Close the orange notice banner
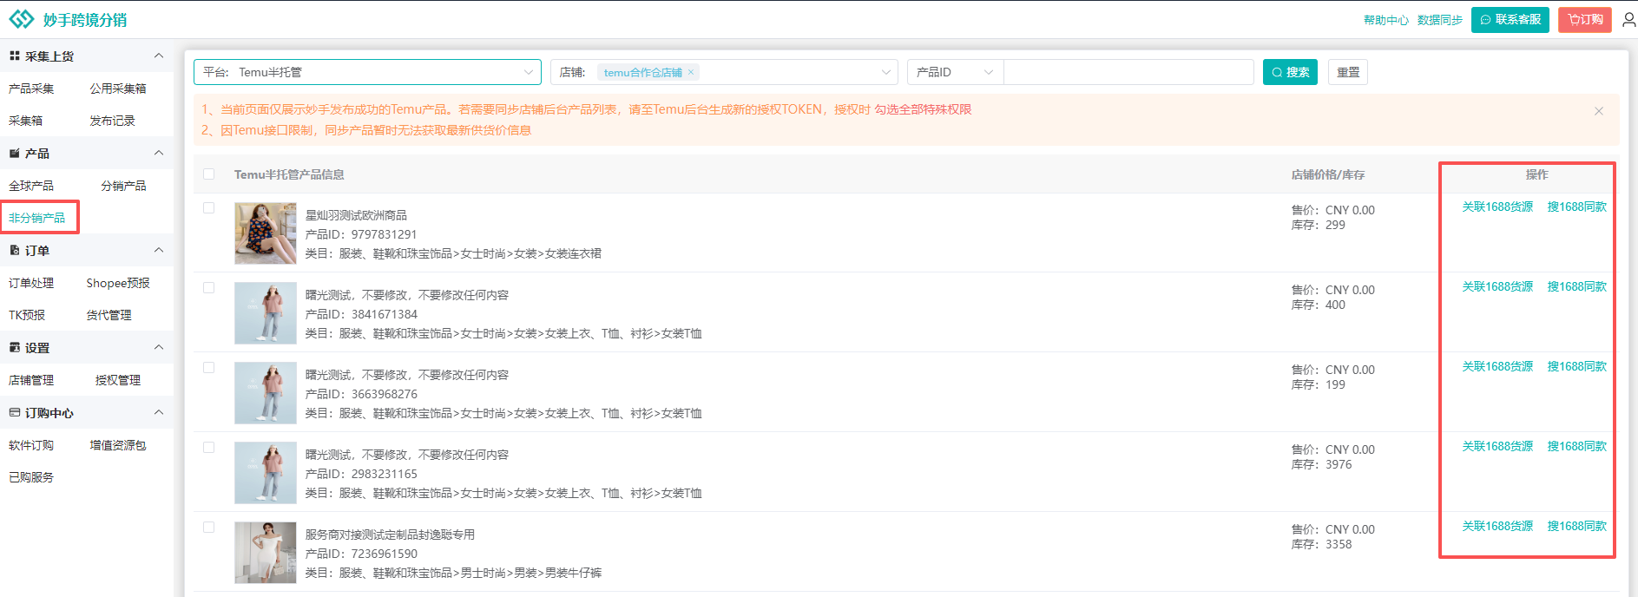 click(x=1598, y=111)
